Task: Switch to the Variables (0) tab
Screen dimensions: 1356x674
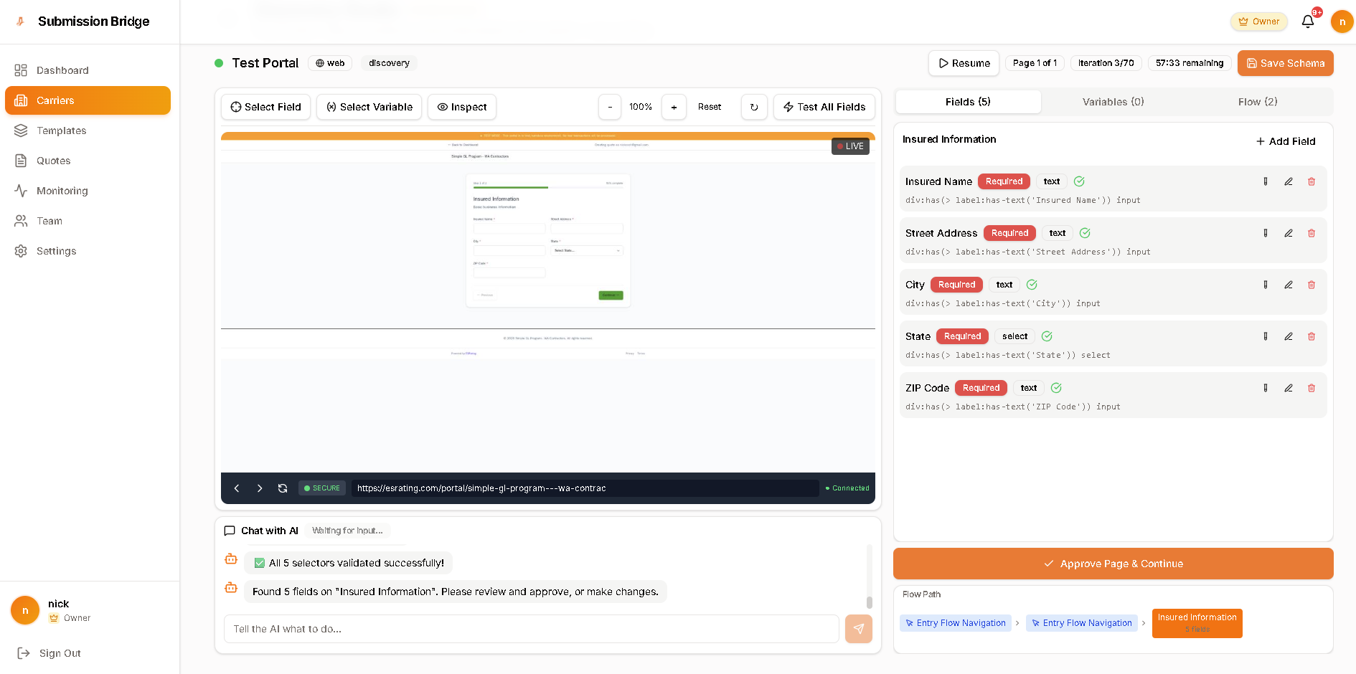Action: (x=1113, y=102)
